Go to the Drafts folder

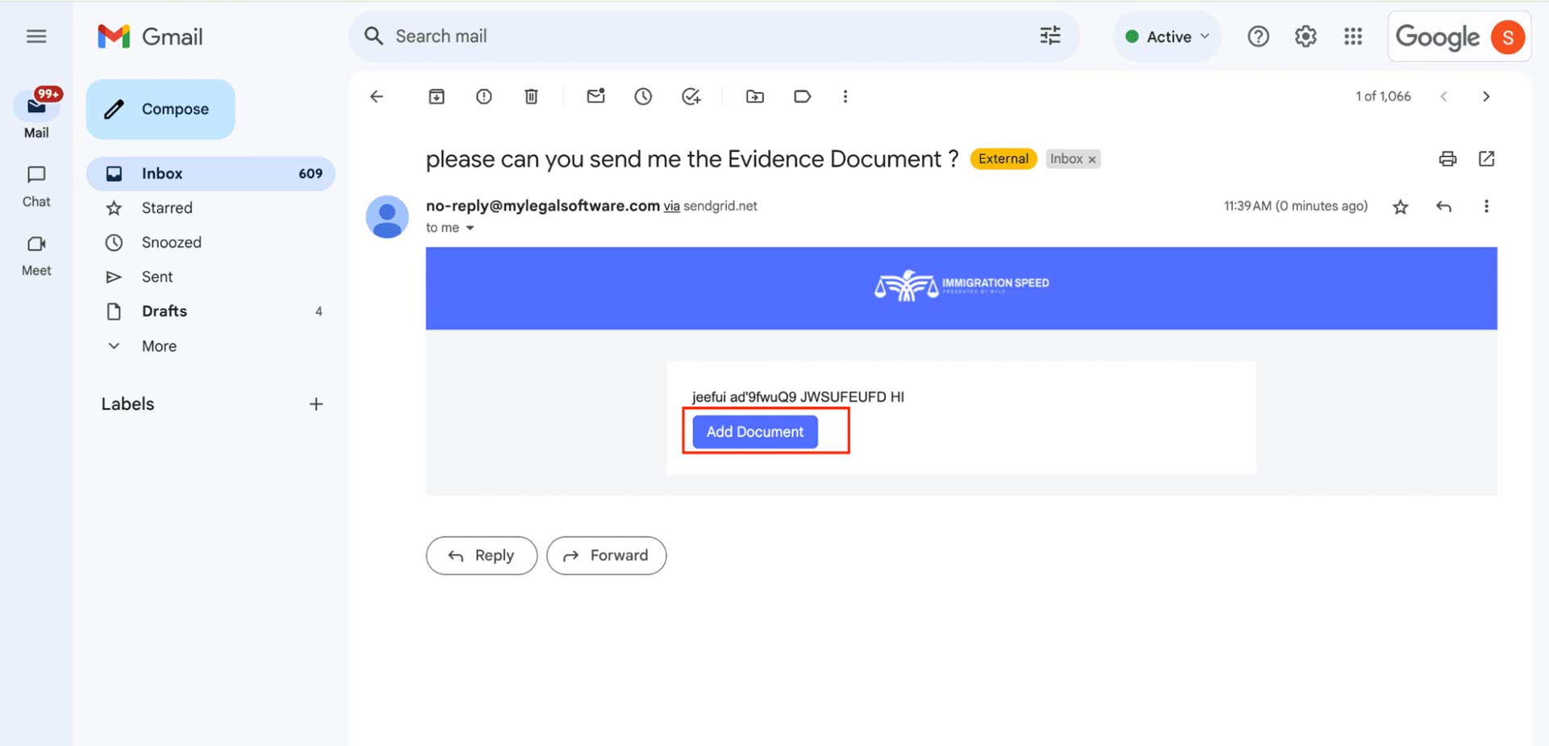click(164, 311)
